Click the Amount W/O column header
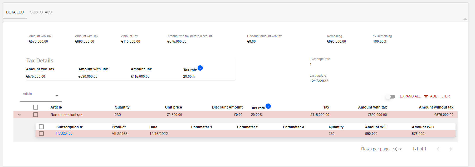The width and height of the screenshot is (475, 167). click(x=423, y=127)
